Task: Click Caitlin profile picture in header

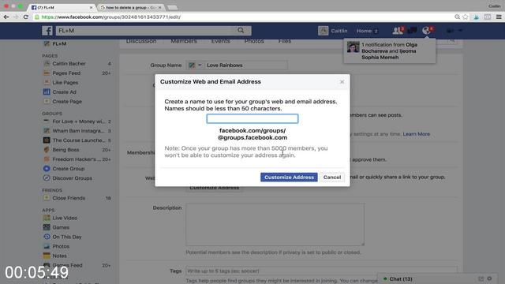Action: [323, 31]
